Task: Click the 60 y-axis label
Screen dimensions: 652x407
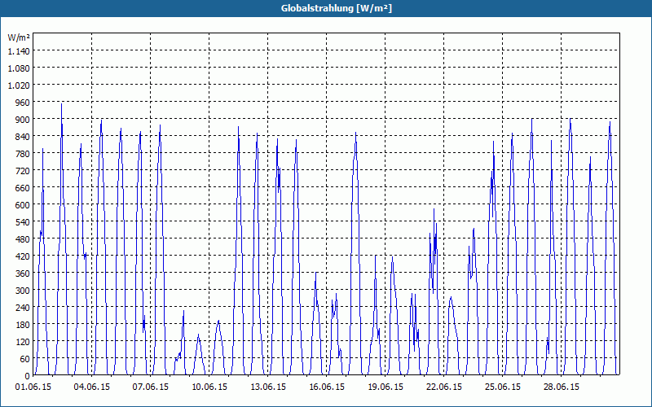Action: click(x=25, y=359)
